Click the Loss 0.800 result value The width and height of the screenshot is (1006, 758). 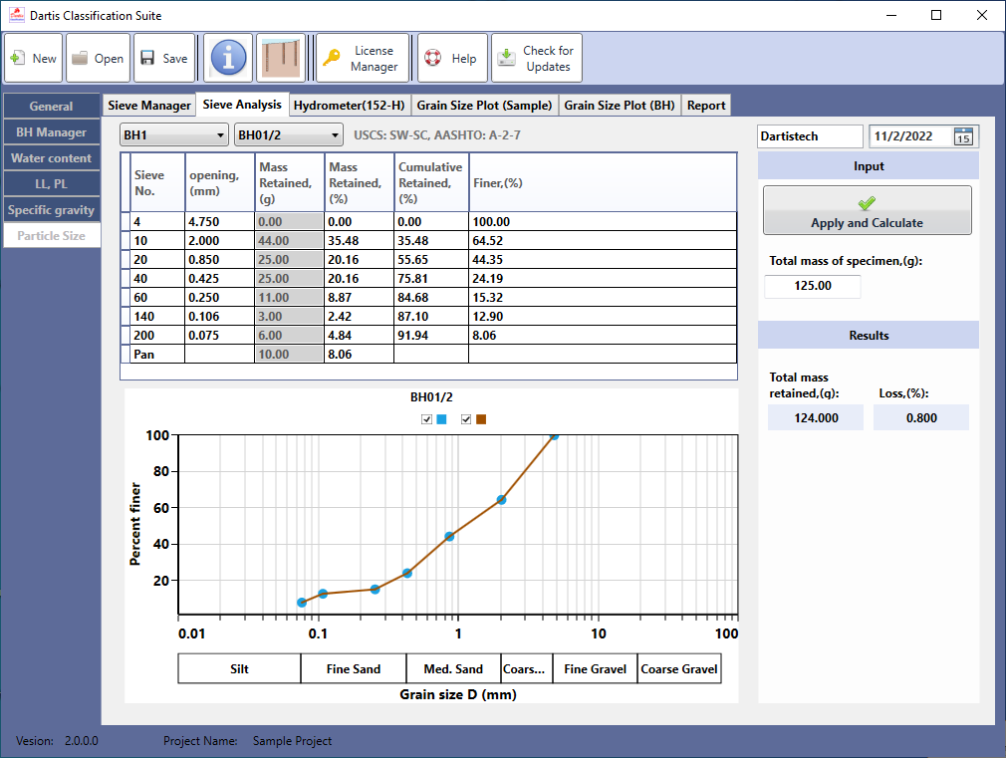921,417
